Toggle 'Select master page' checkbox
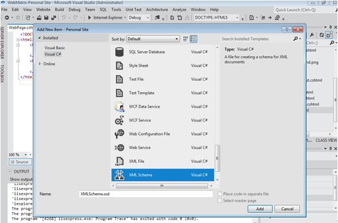 click(x=220, y=201)
